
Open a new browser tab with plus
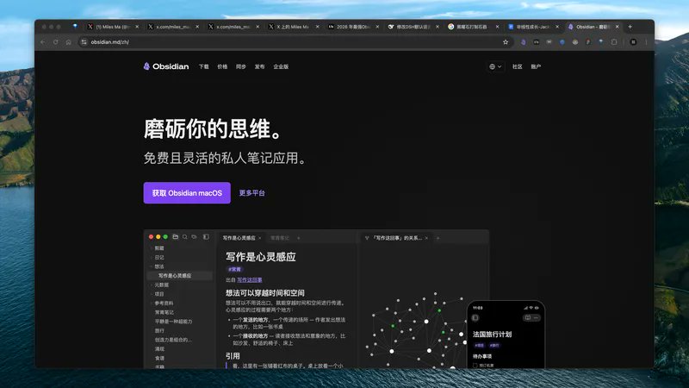click(x=630, y=27)
